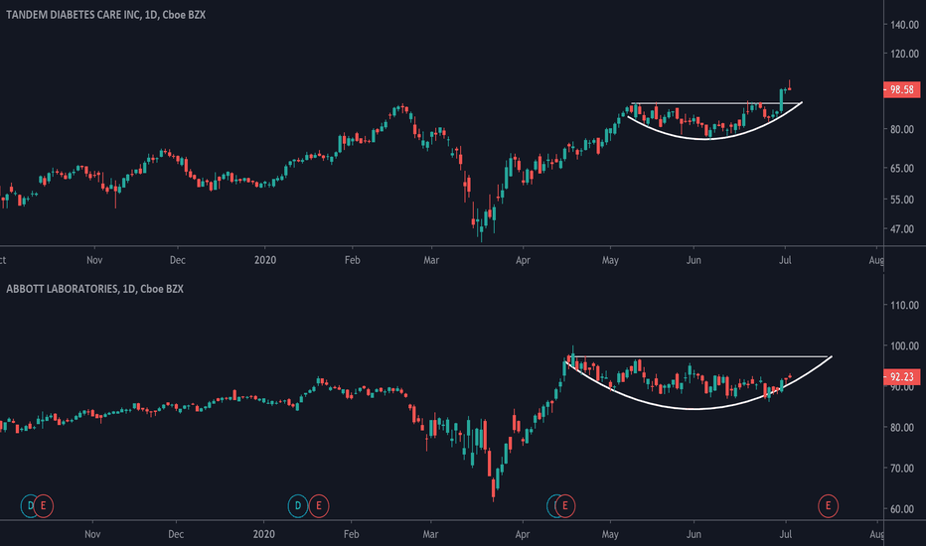Select the 80.00 price level on Tandem axis
Screen dimensions: 926x546
point(902,129)
